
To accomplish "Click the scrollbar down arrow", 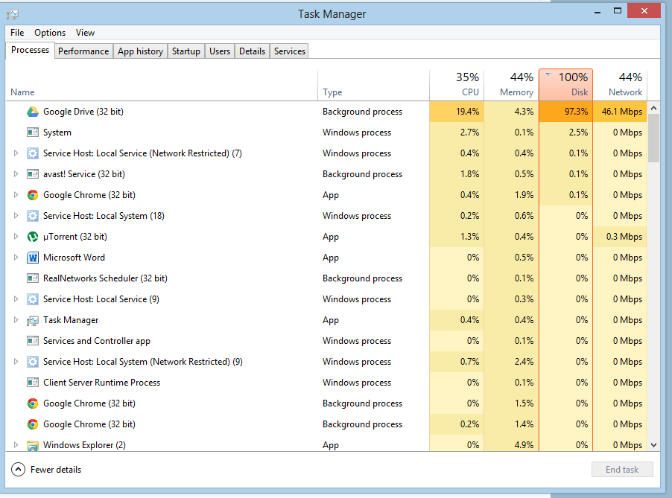I will [653, 445].
